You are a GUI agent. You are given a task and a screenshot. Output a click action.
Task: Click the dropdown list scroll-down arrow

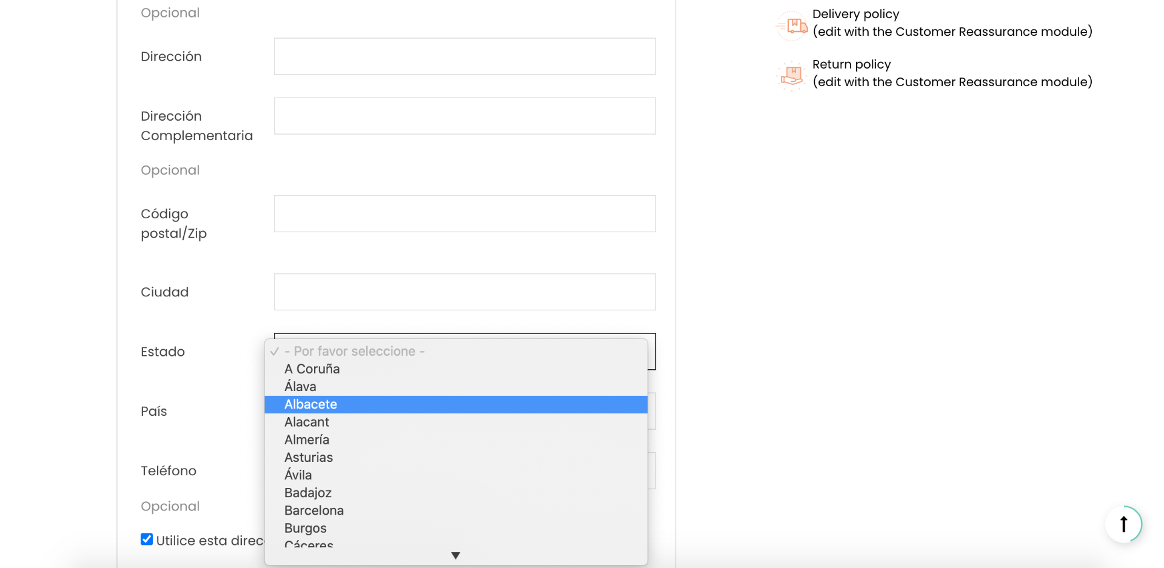tap(456, 555)
